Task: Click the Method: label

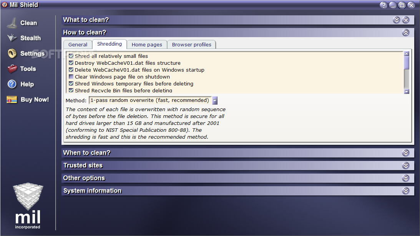Action: (76, 100)
